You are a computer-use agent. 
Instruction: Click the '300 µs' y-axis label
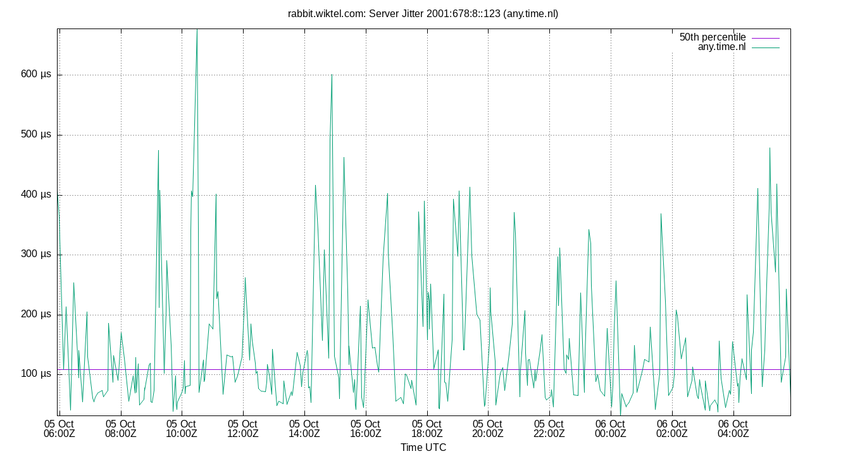pyautogui.click(x=36, y=255)
